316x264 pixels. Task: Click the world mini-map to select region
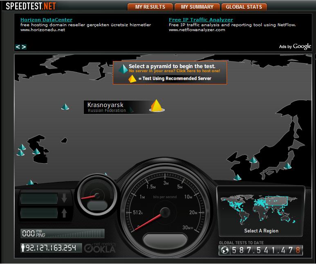click(x=261, y=206)
